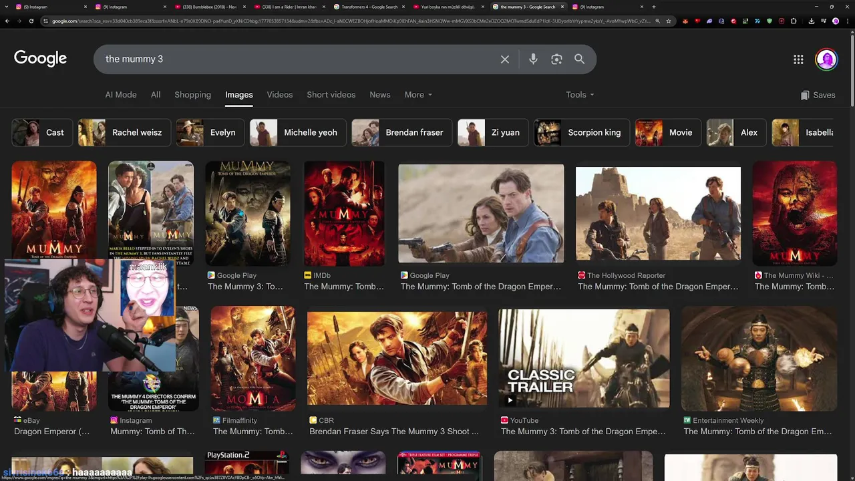
Task: Click the Google logo
Action: (41, 59)
